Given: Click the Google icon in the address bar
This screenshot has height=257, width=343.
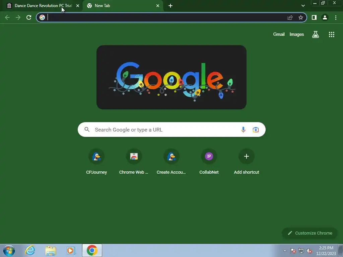Looking at the screenshot, I should tap(42, 17).
